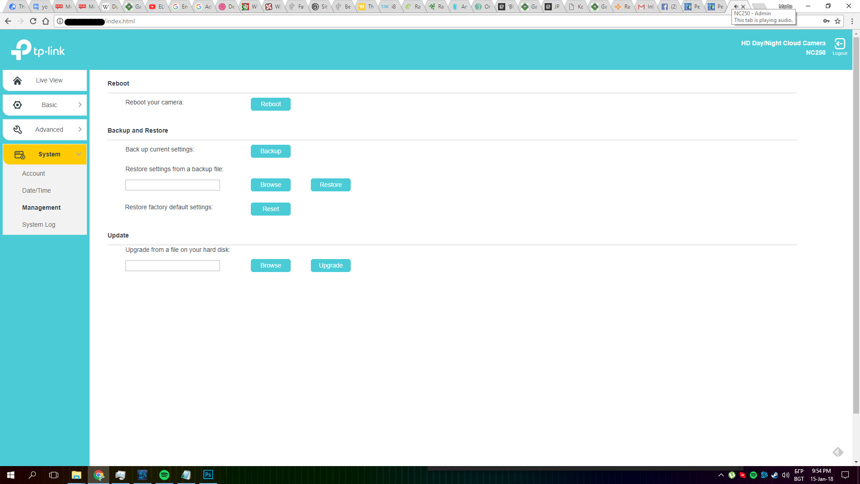Click the Upgrade button
The image size is (860, 484).
331,265
